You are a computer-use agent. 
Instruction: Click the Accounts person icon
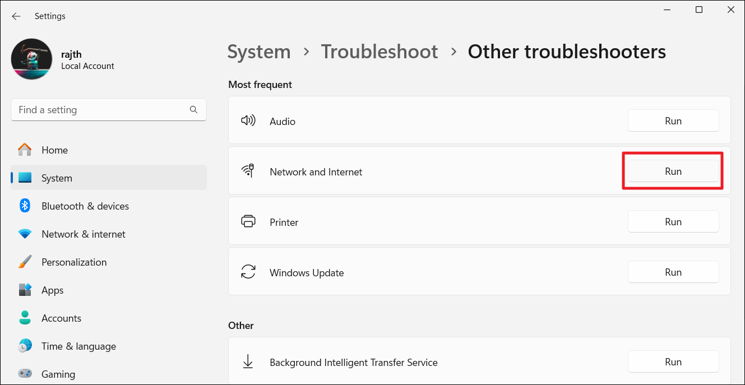pyautogui.click(x=25, y=318)
